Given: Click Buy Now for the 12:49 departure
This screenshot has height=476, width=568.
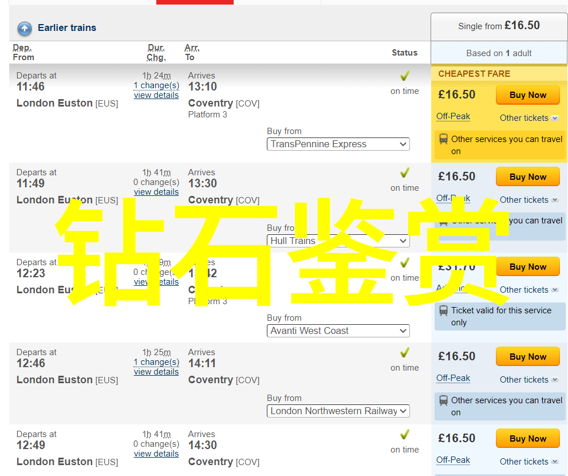Looking at the screenshot, I should 528,438.
